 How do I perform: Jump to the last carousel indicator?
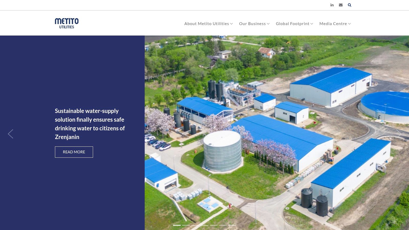point(232,225)
